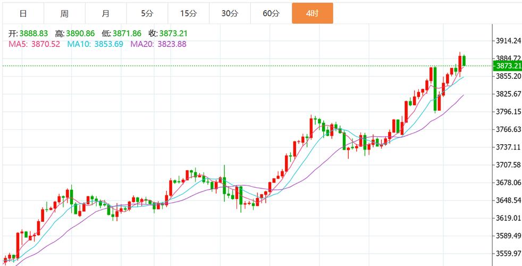This screenshot has height=266, width=522.
Task: Switch to the 5分 interval tab
Action: pyautogui.click(x=147, y=13)
